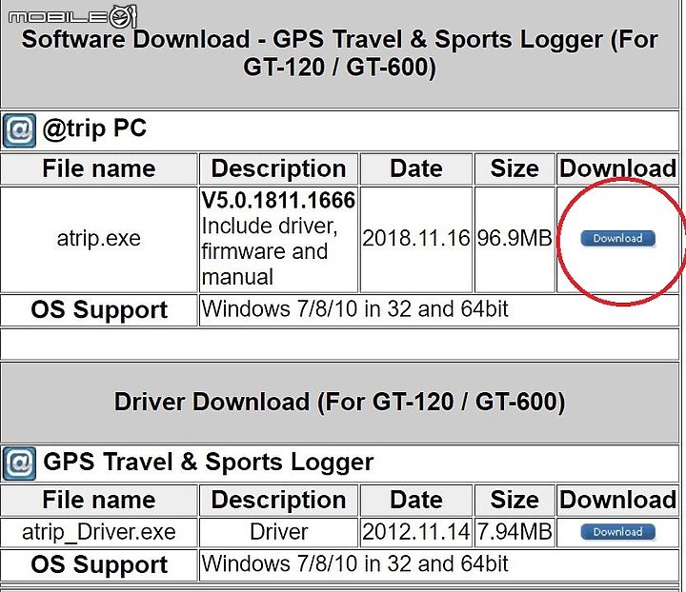Select the atrip.exe file name cell
The height and width of the screenshot is (592, 686).
point(99,240)
